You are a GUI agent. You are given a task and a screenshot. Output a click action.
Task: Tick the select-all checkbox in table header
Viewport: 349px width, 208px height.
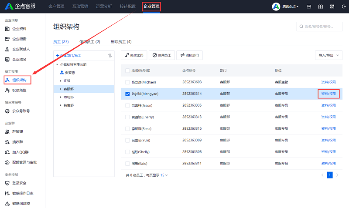[127, 70]
